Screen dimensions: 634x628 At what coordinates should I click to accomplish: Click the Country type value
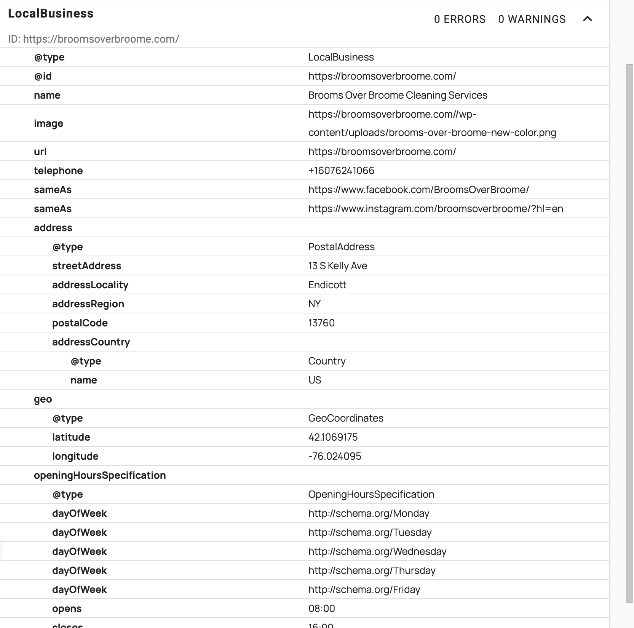click(327, 361)
